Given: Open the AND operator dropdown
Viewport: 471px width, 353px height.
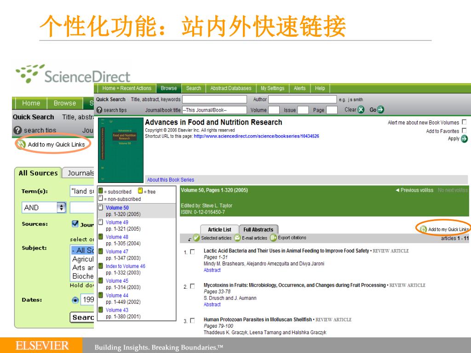Looking at the screenshot, I should [x=44, y=207].
